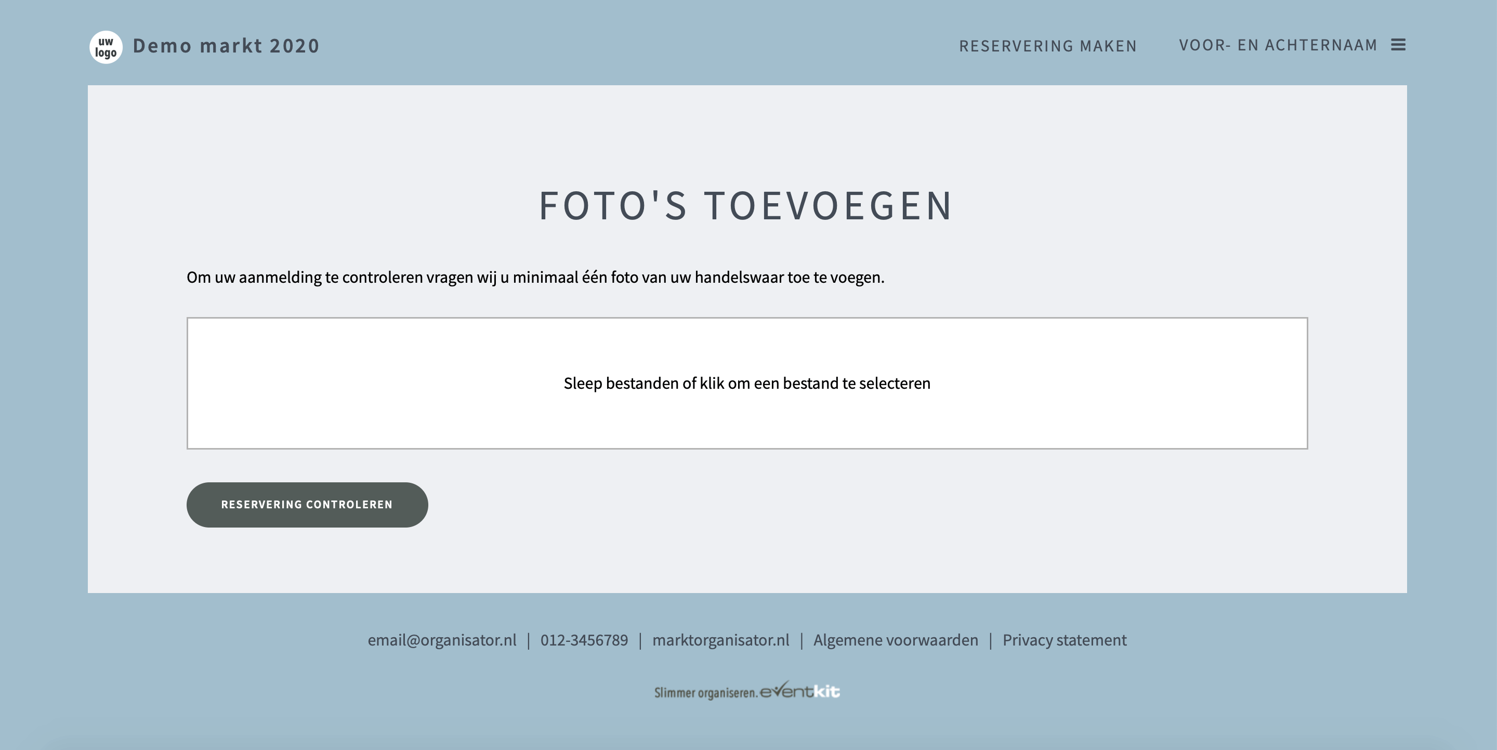Click the 'Slimmer organiseren.' footer text
The height and width of the screenshot is (750, 1497).
(706, 692)
